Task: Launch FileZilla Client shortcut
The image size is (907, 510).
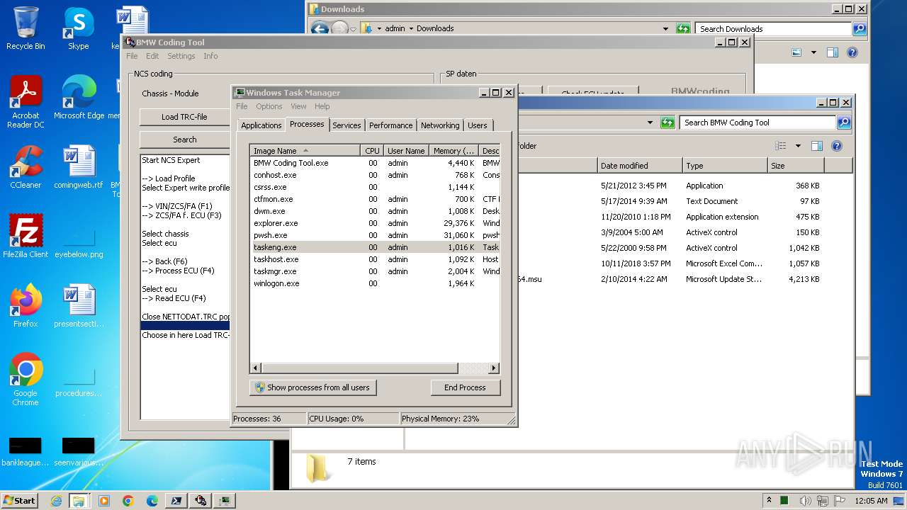Action: (x=26, y=236)
